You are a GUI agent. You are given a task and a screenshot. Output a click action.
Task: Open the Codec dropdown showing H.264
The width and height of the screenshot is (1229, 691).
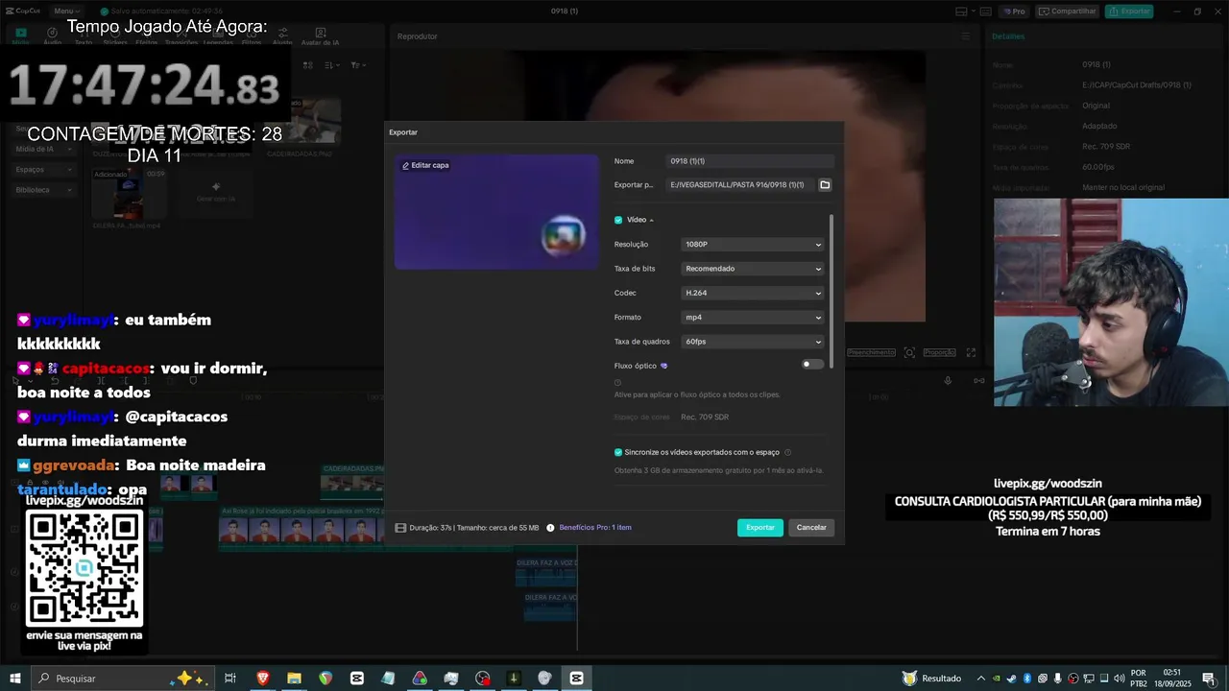[x=753, y=293]
